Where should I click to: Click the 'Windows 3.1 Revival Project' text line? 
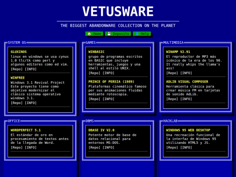38,83
